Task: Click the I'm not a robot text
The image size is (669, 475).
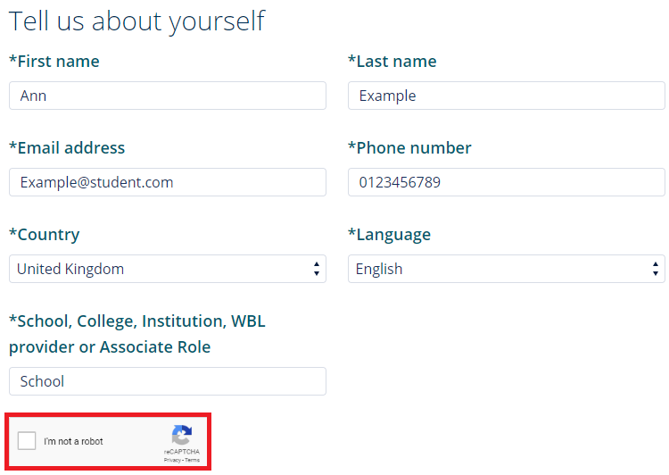Action: tap(73, 442)
